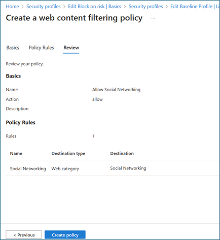Select the Review tab
The width and height of the screenshot is (220, 240).
71,48
